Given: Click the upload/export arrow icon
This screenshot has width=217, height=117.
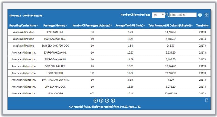Looking at the screenshot, I should [x=207, y=15].
